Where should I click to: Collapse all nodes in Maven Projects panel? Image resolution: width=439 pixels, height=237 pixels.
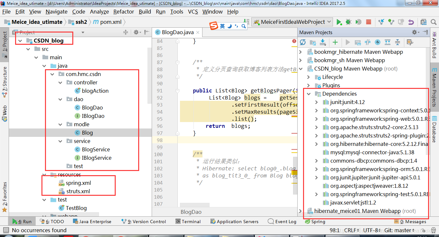(398, 42)
